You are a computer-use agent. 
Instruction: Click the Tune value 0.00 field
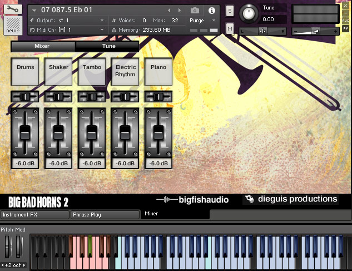click(x=274, y=19)
